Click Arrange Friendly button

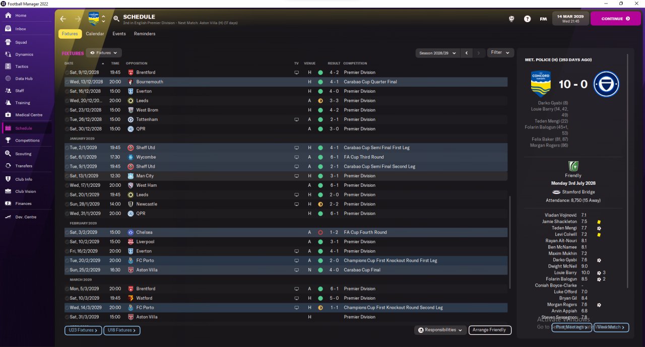click(490, 330)
